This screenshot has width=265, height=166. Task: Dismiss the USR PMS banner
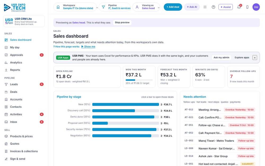click(255, 58)
